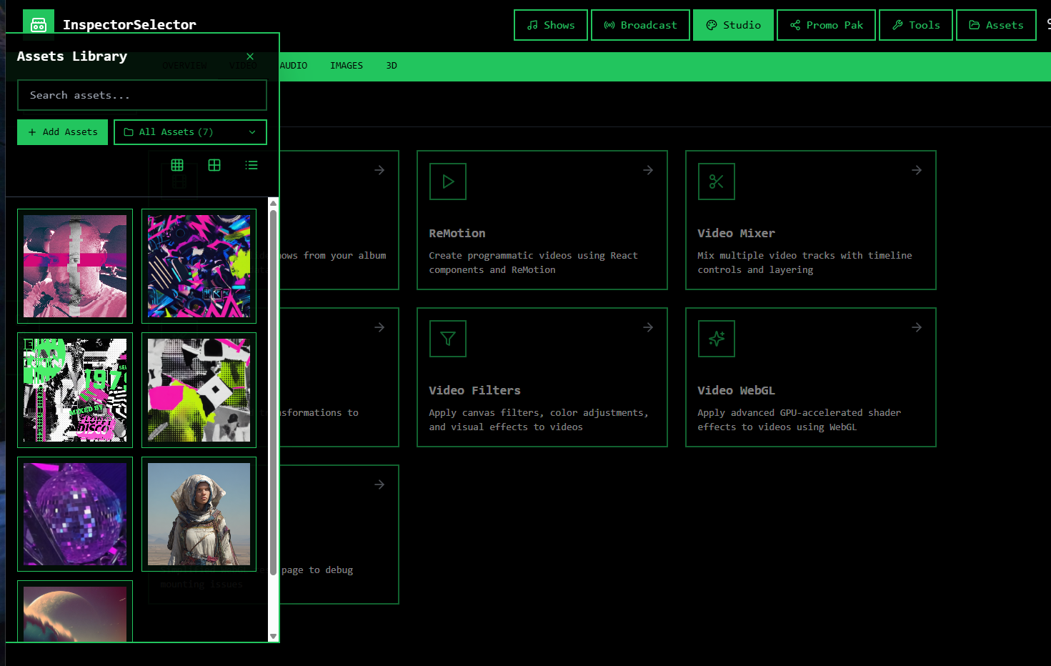
Task: Click the Video WebGL sparkle icon
Action: pos(716,339)
